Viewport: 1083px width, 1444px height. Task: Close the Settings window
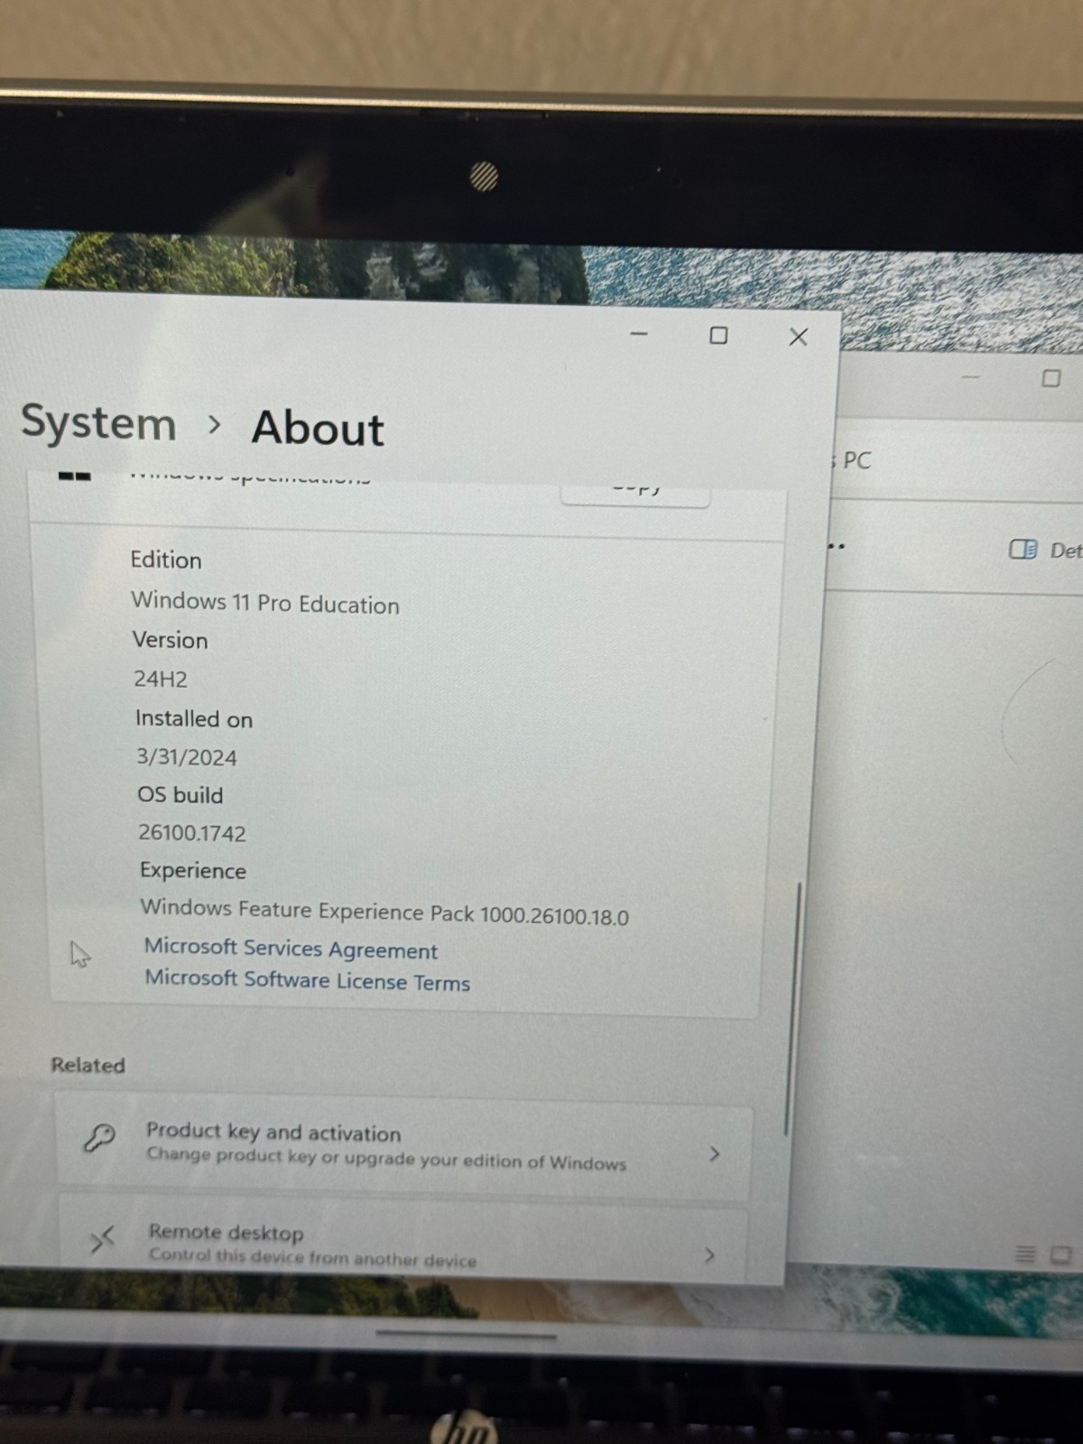click(x=798, y=337)
